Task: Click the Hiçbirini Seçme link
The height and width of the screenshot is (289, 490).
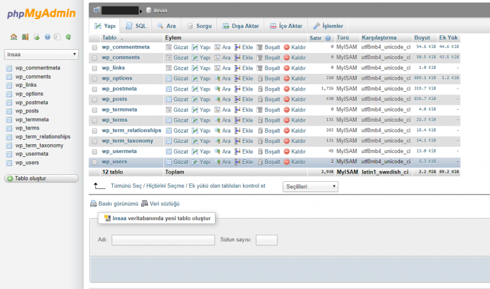Action: tap(165, 186)
